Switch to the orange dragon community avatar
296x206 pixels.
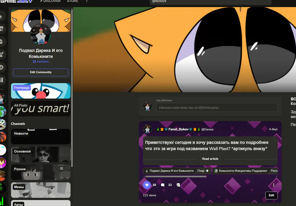tap(2, 137)
